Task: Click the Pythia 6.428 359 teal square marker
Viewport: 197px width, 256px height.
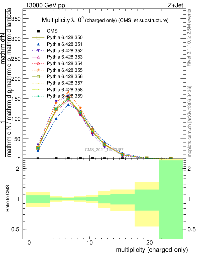Action: (x=38, y=96)
